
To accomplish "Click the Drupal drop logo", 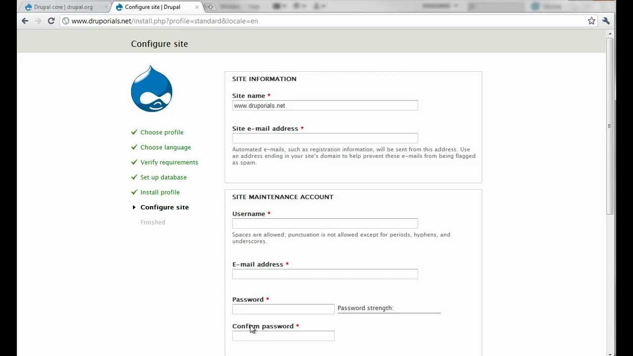I will click(x=151, y=89).
